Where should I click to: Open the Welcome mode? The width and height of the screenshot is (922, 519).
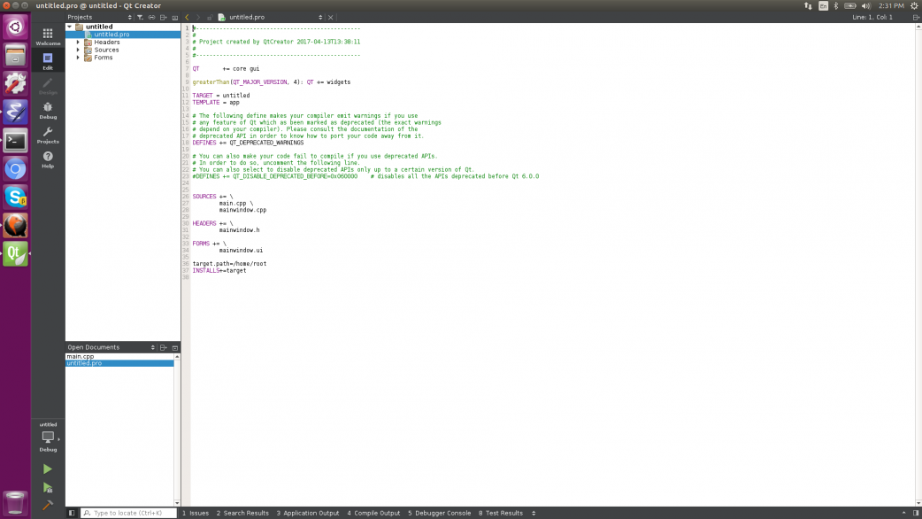(x=48, y=36)
